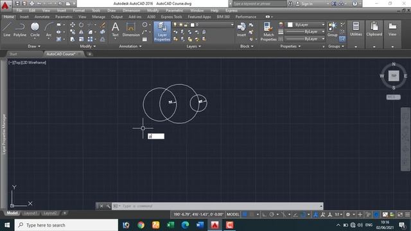Expand the Block panel
411x231 pixels.
click(x=247, y=46)
